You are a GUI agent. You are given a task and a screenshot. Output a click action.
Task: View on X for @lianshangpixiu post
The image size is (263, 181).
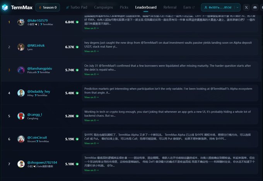[x=91, y=74]
